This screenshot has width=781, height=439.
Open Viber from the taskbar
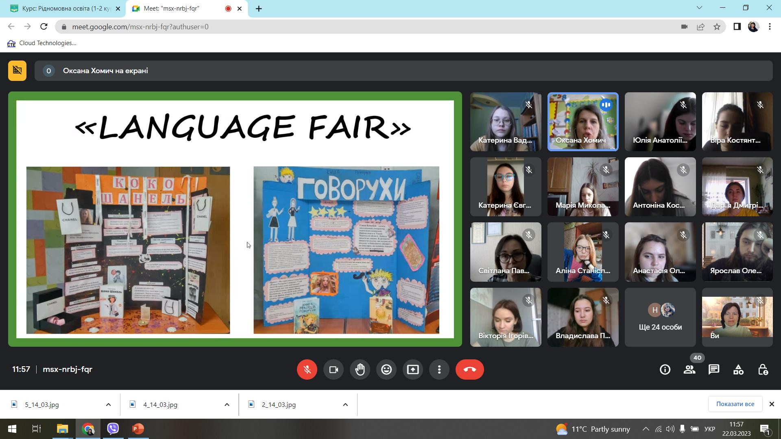tap(113, 429)
